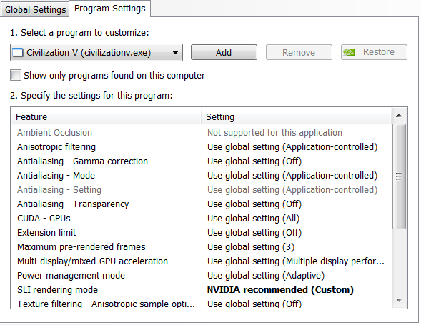Click the Setting column header
The image size is (421, 325).
(x=297, y=116)
